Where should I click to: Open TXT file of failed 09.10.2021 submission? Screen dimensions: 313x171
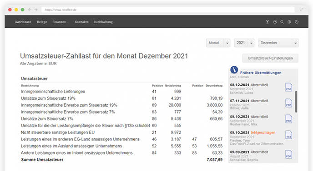(x=288, y=135)
